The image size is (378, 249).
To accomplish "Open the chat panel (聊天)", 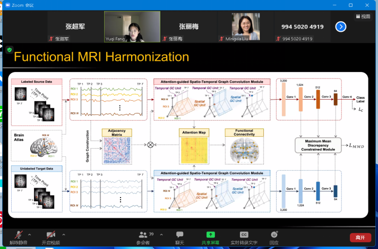I will click(x=179, y=237).
